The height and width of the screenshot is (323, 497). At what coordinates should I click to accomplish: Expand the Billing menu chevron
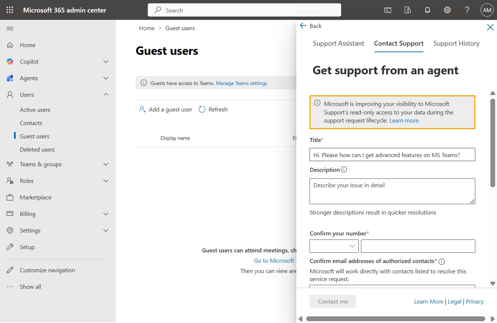106,214
